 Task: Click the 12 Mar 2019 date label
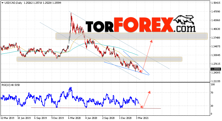[x=7, y=118]
